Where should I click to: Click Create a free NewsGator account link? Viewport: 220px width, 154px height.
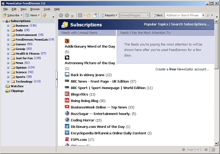[182, 69]
